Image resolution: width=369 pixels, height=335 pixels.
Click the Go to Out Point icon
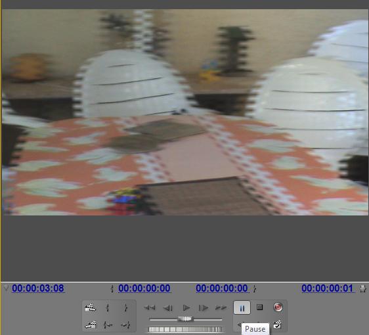125,325
